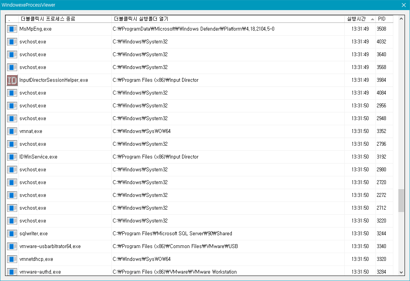Click the scrollbar up arrow
Screen dimensions: 410x281
401,19
